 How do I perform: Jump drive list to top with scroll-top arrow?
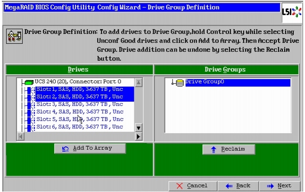(x=138, y=82)
